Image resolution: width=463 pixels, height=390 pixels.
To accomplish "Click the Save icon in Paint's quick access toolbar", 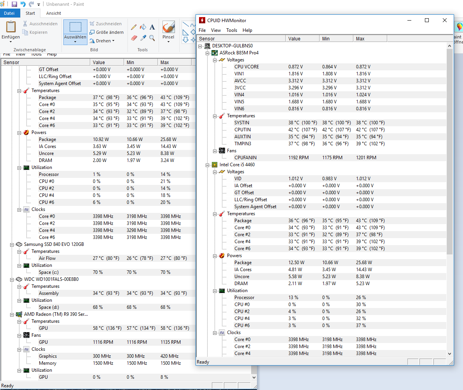I will point(14,4).
